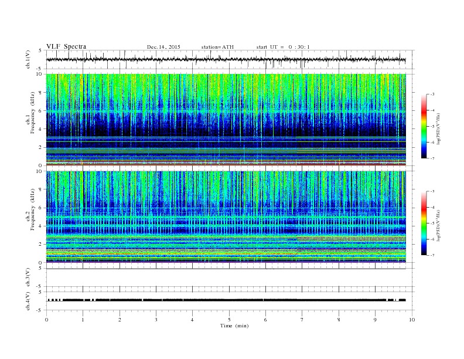Click time-axis tick label "1" at bottom

(x=83, y=320)
